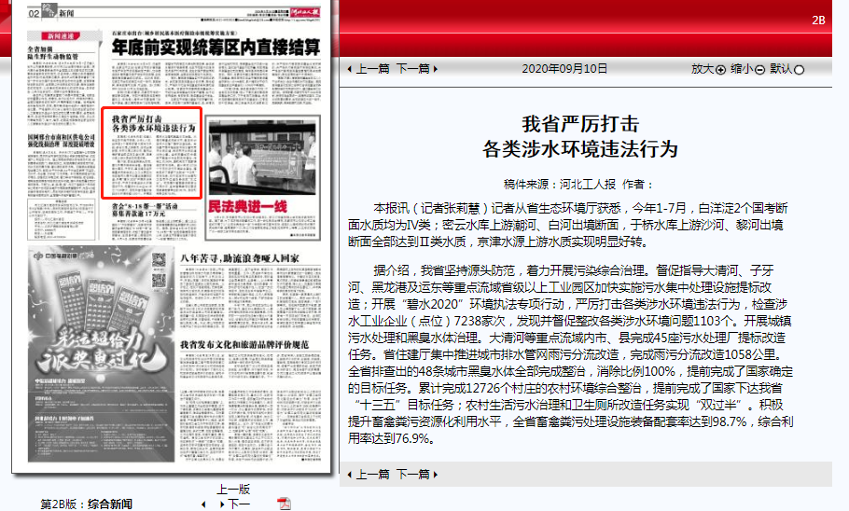Click the 上一版 previous edition link
The height and width of the screenshot is (511, 849).
click(x=233, y=490)
